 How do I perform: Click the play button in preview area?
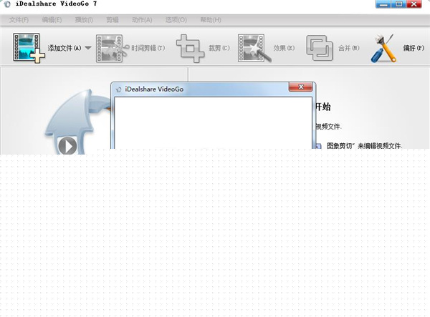coord(67,146)
